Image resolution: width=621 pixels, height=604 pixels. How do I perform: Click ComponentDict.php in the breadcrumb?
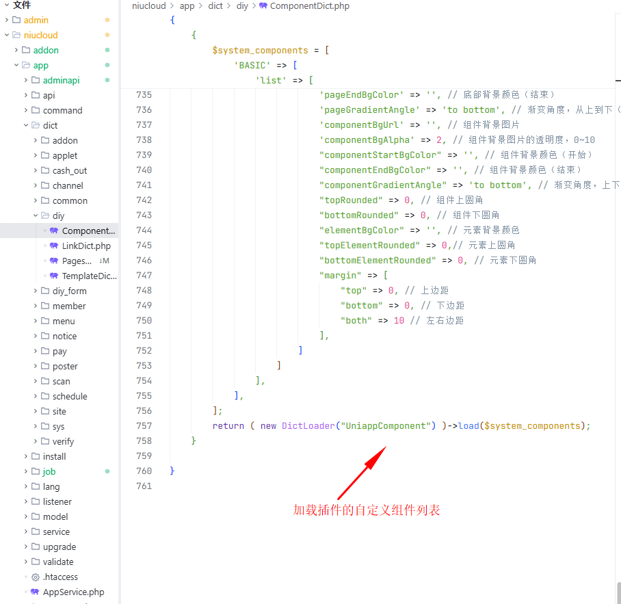point(309,6)
